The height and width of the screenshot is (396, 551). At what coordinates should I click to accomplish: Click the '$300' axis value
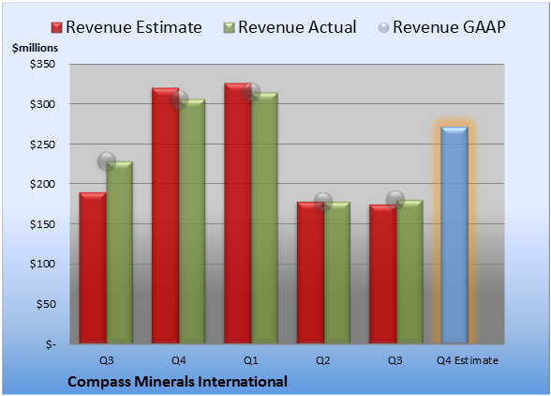click(x=43, y=104)
